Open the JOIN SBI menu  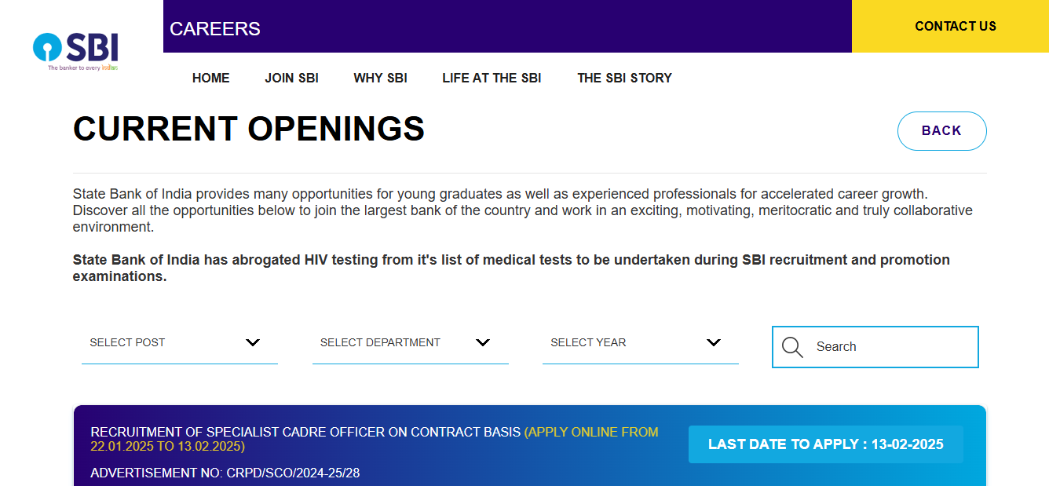click(291, 78)
